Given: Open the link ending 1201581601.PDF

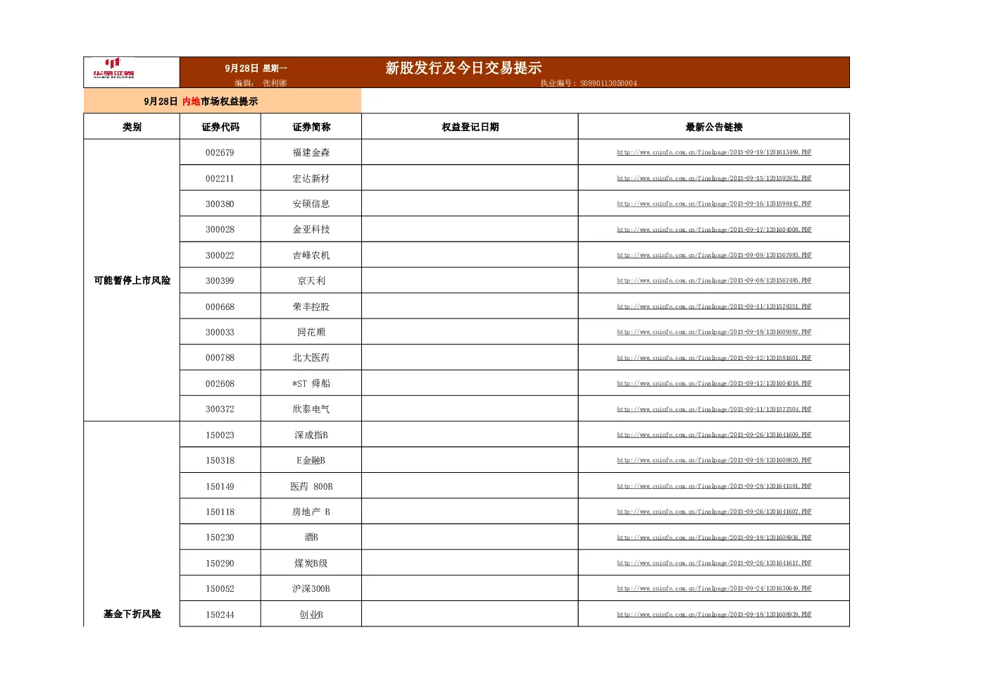Looking at the screenshot, I should (x=714, y=358).
